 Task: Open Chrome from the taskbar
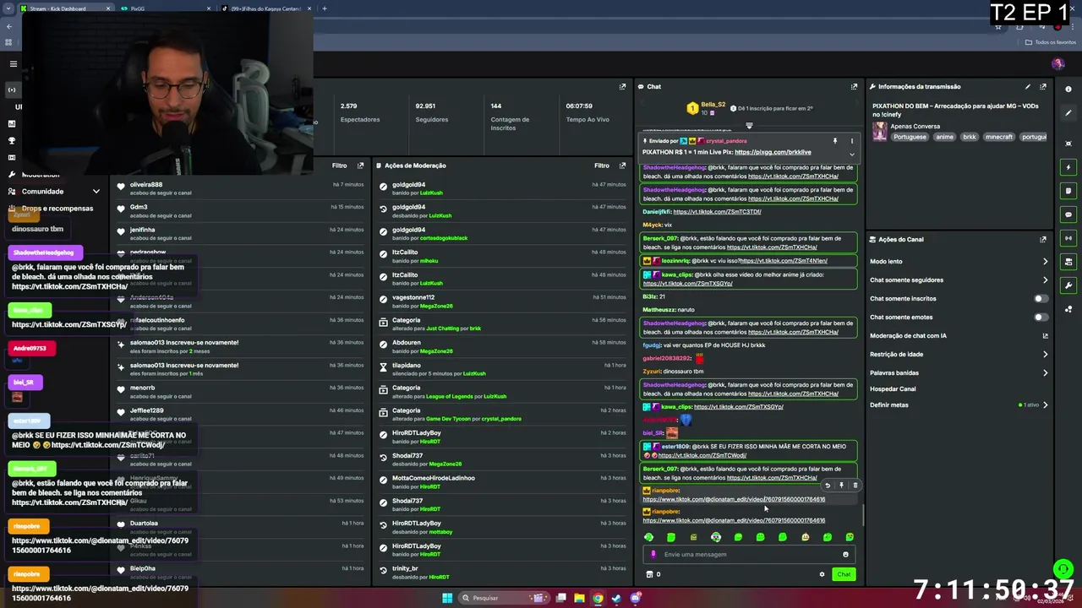pos(598,598)
